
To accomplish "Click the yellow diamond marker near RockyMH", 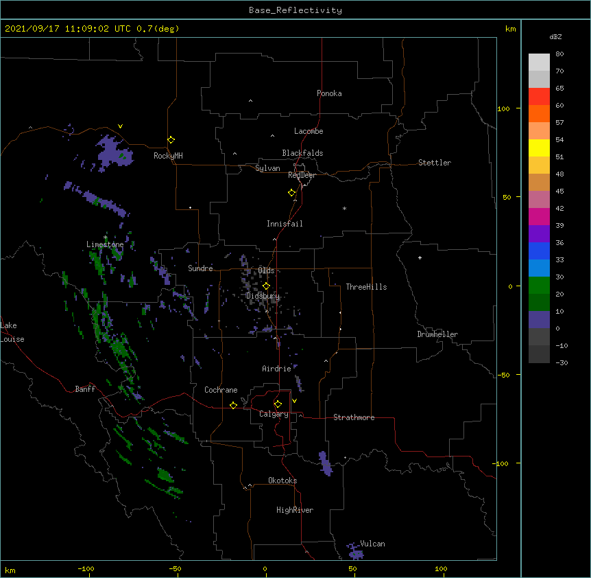I will (x=171, y=140).
